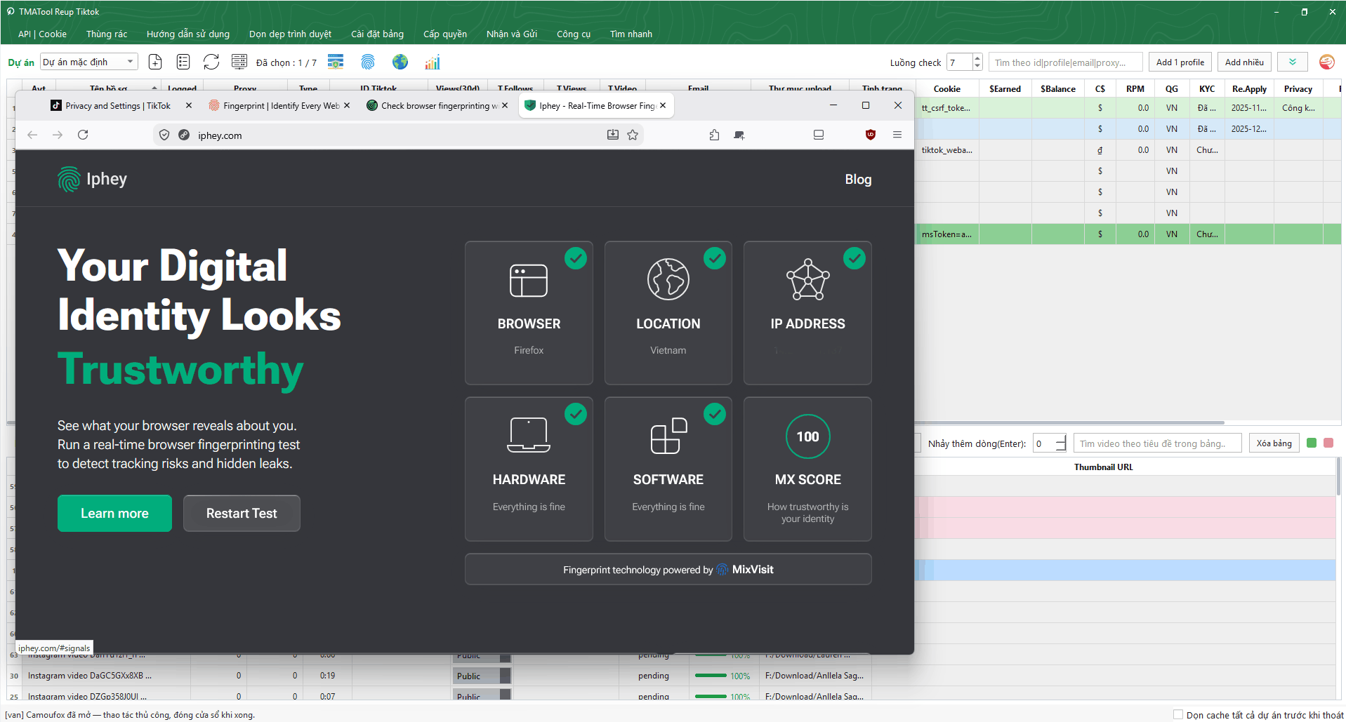Close the Fingerprint Identify Every Web tab

[x=347, y=105]
